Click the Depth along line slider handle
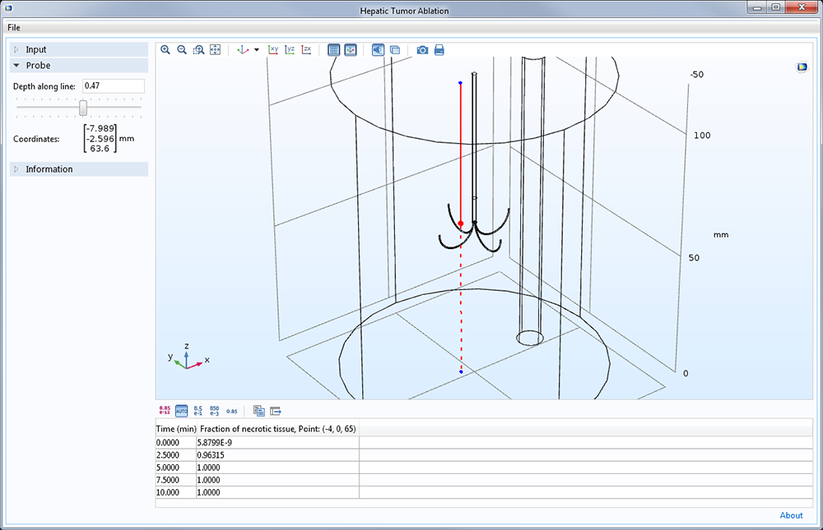This screenshot has height=530, width=823. tap(83, 108)
